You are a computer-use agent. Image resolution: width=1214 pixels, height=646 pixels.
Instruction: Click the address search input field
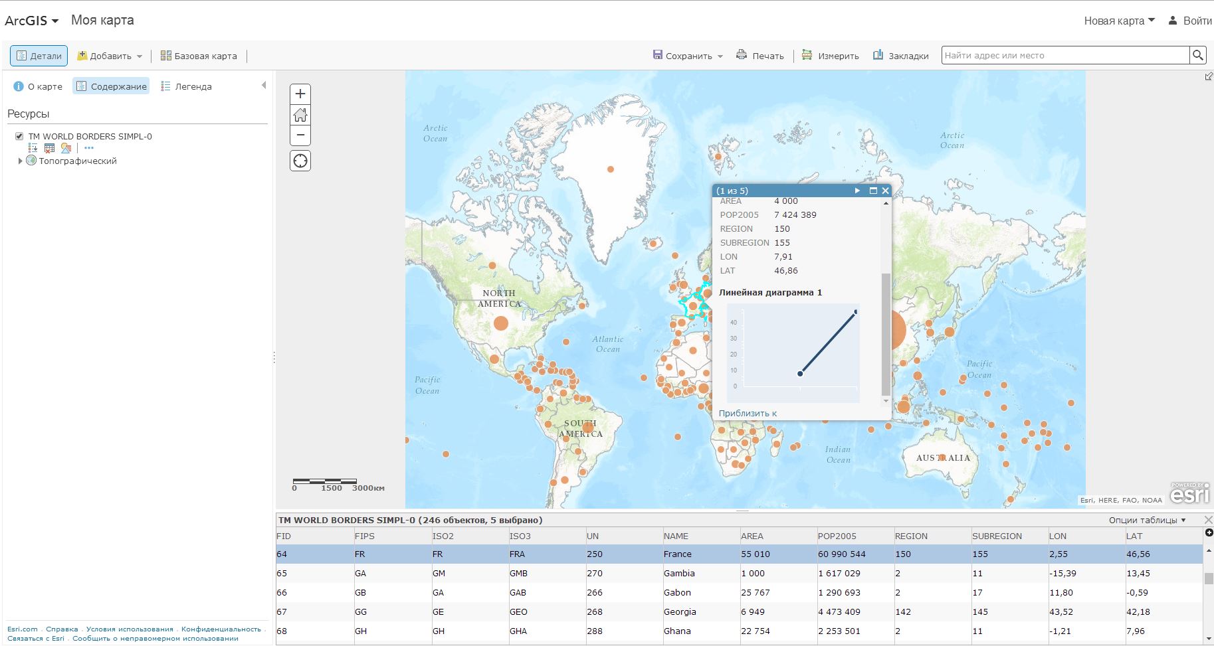pyautogui.click(x=1064, y=55)
